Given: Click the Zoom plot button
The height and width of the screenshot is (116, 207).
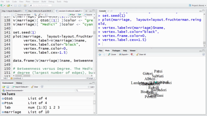Looking at the screenshot, I should pos(112,54).
